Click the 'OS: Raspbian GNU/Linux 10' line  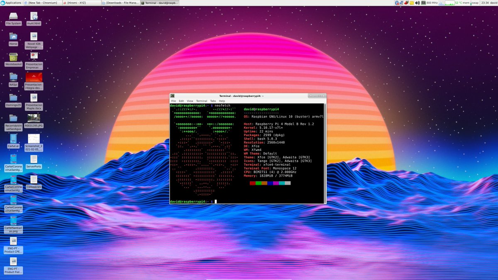(x=283, y=117)
